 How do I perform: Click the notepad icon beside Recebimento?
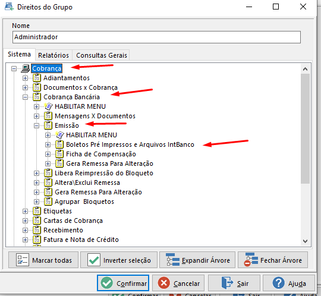[x=37, y=230]
